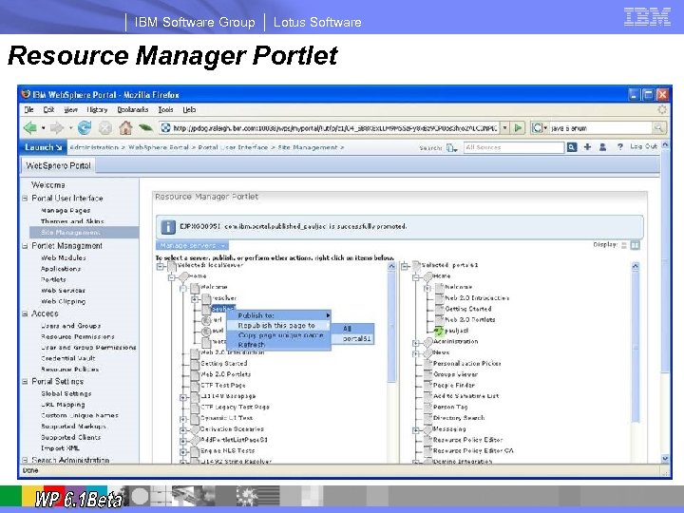Go to Home with the house icon

125,128
